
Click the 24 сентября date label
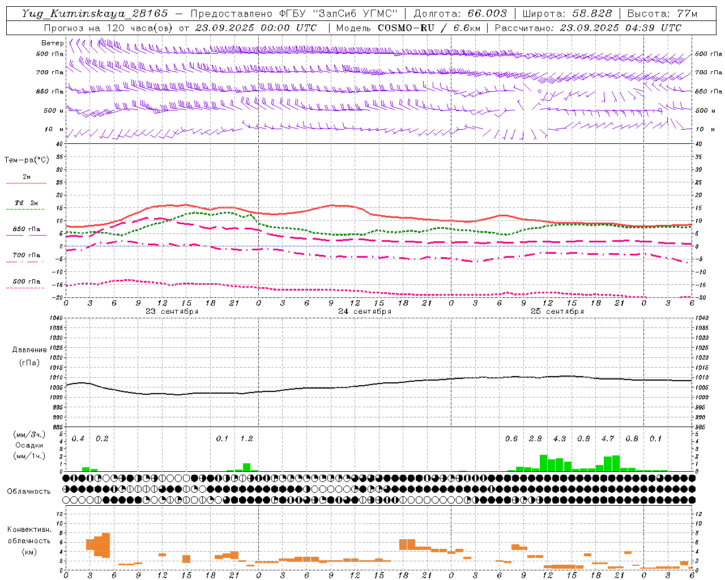coord(365,312)
